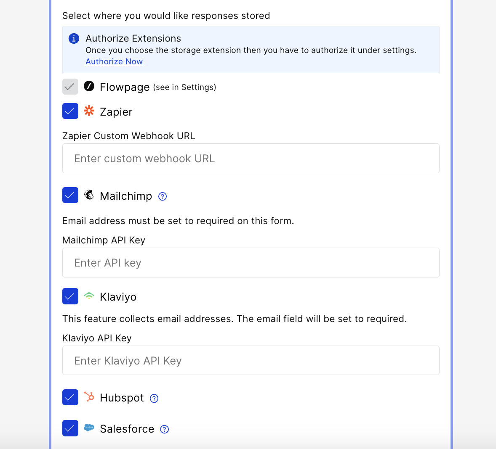Click the "Mailchimp API Key" field label
The width and height of the screenshot is (496, 449).
[104, 240]
